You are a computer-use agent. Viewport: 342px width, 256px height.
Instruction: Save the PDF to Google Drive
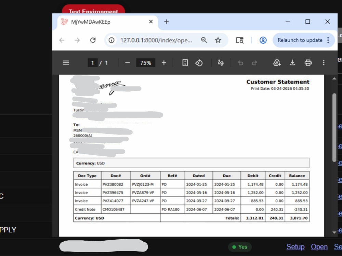(x=277, y=63)
